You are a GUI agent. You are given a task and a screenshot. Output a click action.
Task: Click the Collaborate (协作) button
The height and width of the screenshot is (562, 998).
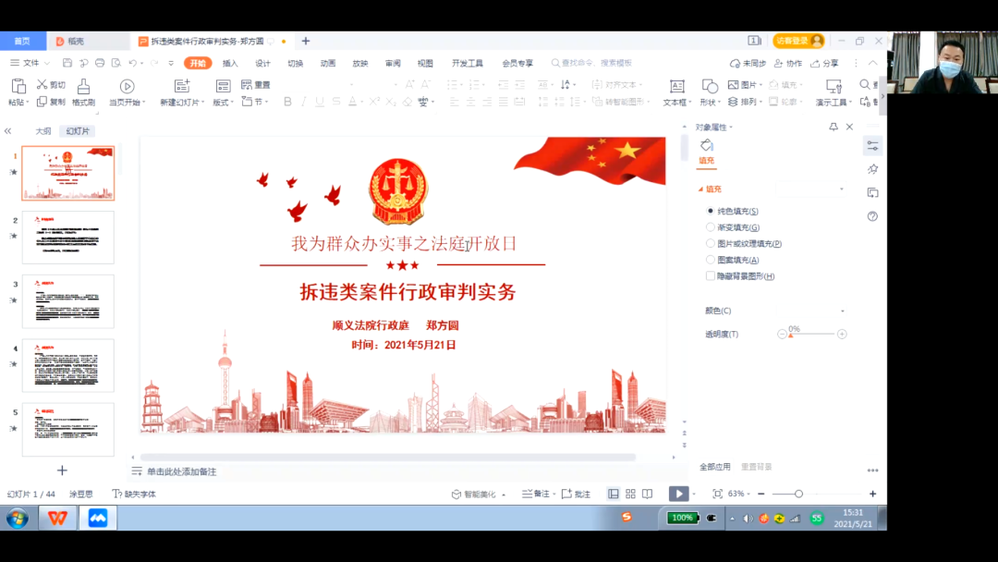pos(788,63)
